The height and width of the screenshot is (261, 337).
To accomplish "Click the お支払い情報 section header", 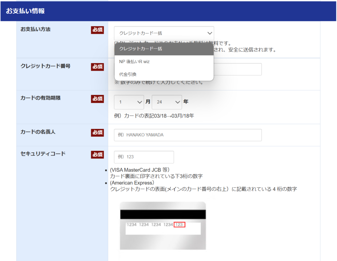I will 25,11.
